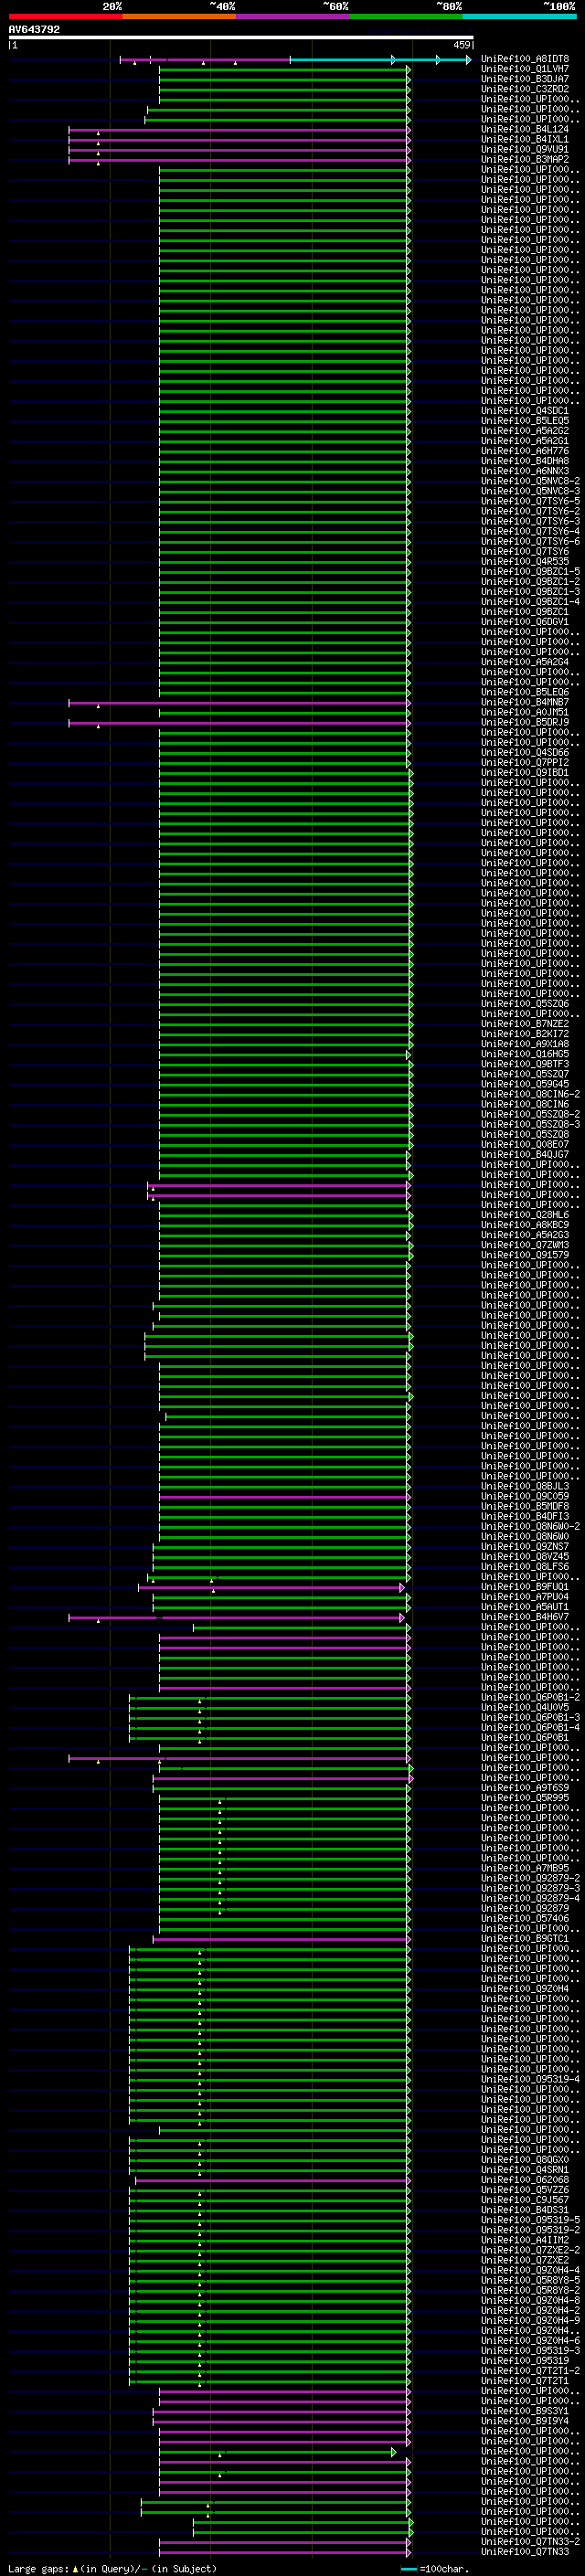This screenshot has width=585, height=2576.
Task: Select hit UniRef100_B4L124
Action: coord(525,129)
